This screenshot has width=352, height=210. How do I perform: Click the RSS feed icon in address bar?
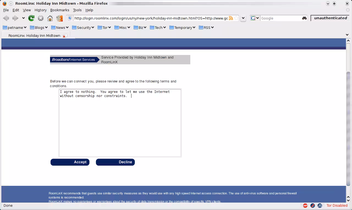tap(231, 18)
